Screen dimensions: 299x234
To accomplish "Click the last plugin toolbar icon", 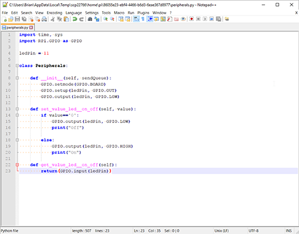I will 227,19.
